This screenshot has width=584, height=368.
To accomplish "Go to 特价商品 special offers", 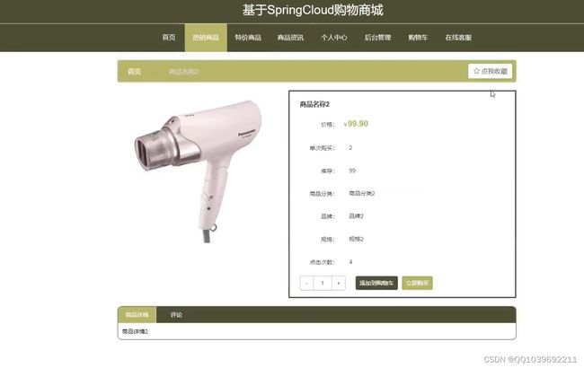I will [x=248, y=38].
